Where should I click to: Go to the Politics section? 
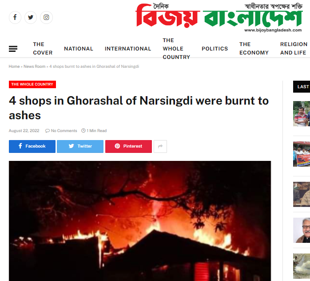pyautogui.click(x=215, y=49)
